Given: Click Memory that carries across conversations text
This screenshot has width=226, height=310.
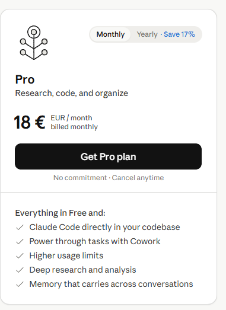Looking at the screenshot, I should 111,284.
